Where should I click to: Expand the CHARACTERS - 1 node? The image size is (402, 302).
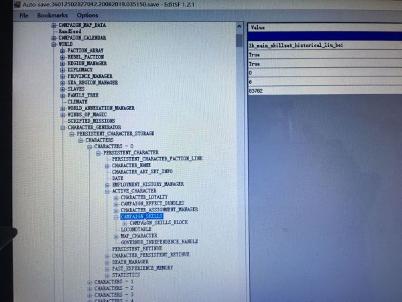coord(89,282)
